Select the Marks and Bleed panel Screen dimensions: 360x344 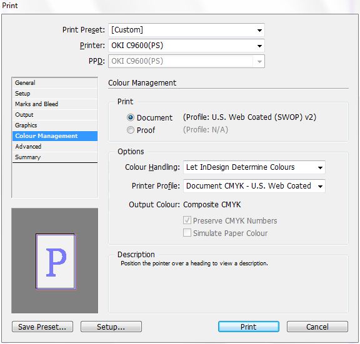(x=55, y=104)
